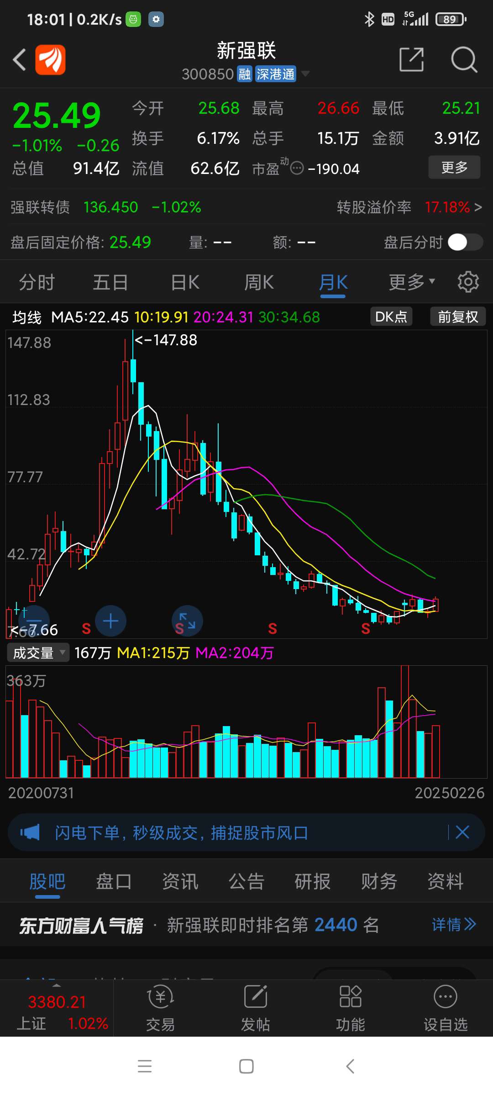Zoom in chart with plus button
The width and height of the screenshot is (493, 1096).
(x=110, y=621)
